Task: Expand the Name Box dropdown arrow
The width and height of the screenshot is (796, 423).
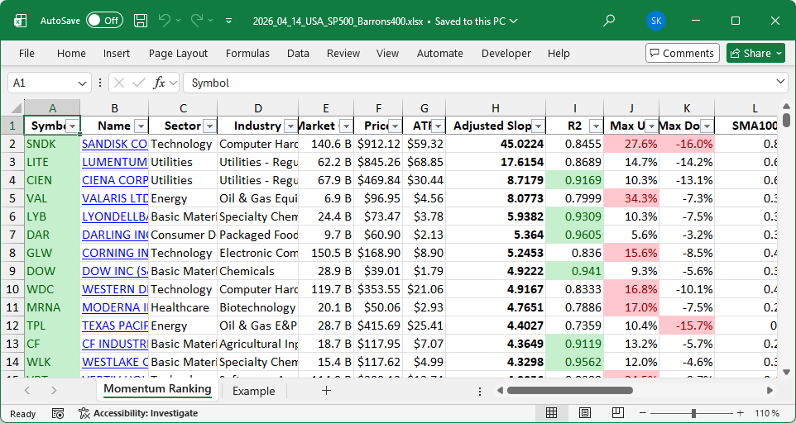Action: point(83,83)
